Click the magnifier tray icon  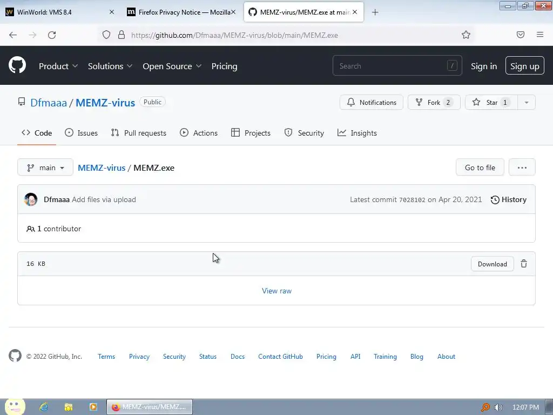pos(485,407)
